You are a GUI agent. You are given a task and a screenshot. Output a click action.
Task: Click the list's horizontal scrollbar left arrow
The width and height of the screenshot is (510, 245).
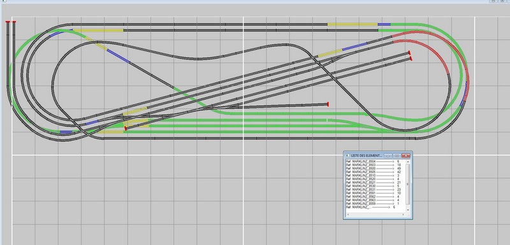point(347,215)
